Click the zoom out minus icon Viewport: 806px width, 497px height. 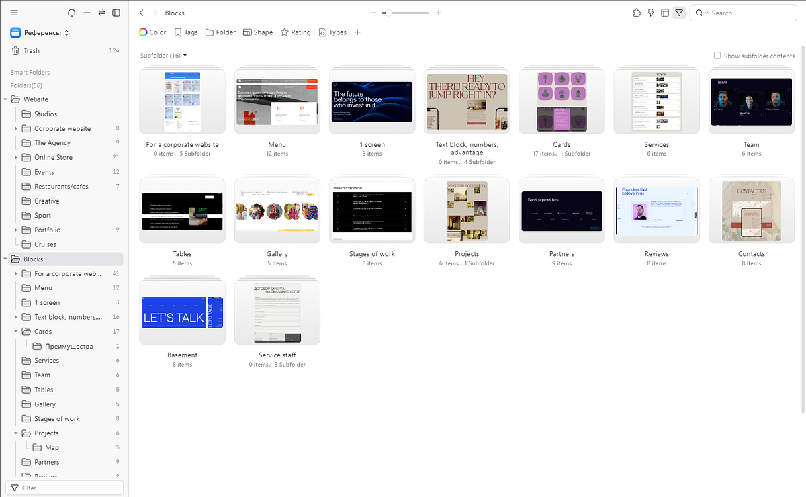pos(374,13)
